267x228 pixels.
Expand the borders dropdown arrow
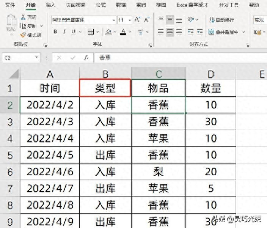point(97,32)
